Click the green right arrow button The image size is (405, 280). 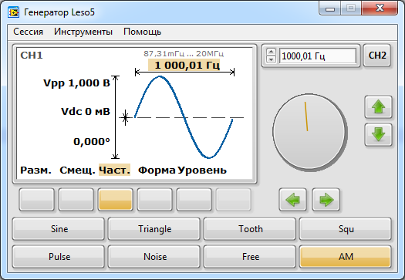(x=326, y=200)
